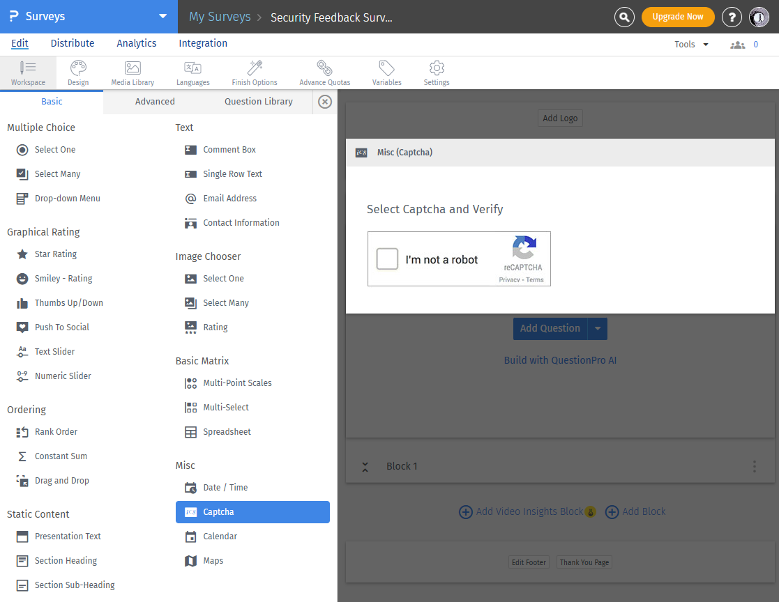Open the Tools dropdown menu
Viewport: 779px width, 602px height.
click(691, 45)
